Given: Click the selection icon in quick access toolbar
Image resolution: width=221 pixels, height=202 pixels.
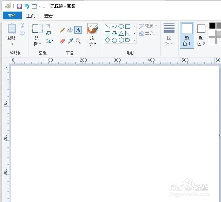Looking at the screenshot, I should [x=34, y=6].
